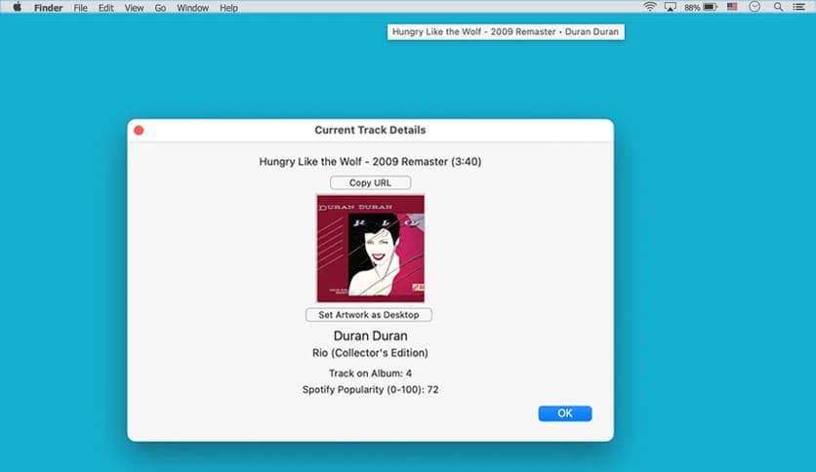Screen dimensions: 816x472
Task: Click the menu bar track title text
Action: [x=506, y=32]
